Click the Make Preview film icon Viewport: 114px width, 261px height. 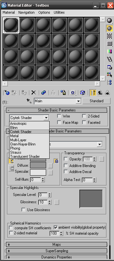coord(109,59)
